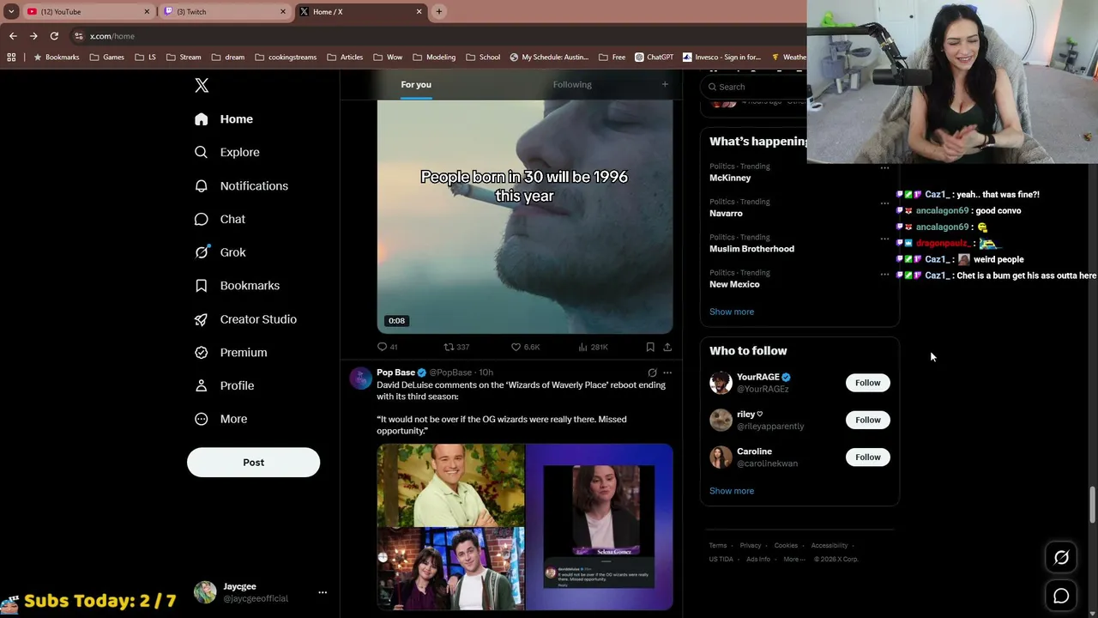The height and width of the screenshot is (618, 1098).
Task: Switch to the For you tab
Action: 416,84
